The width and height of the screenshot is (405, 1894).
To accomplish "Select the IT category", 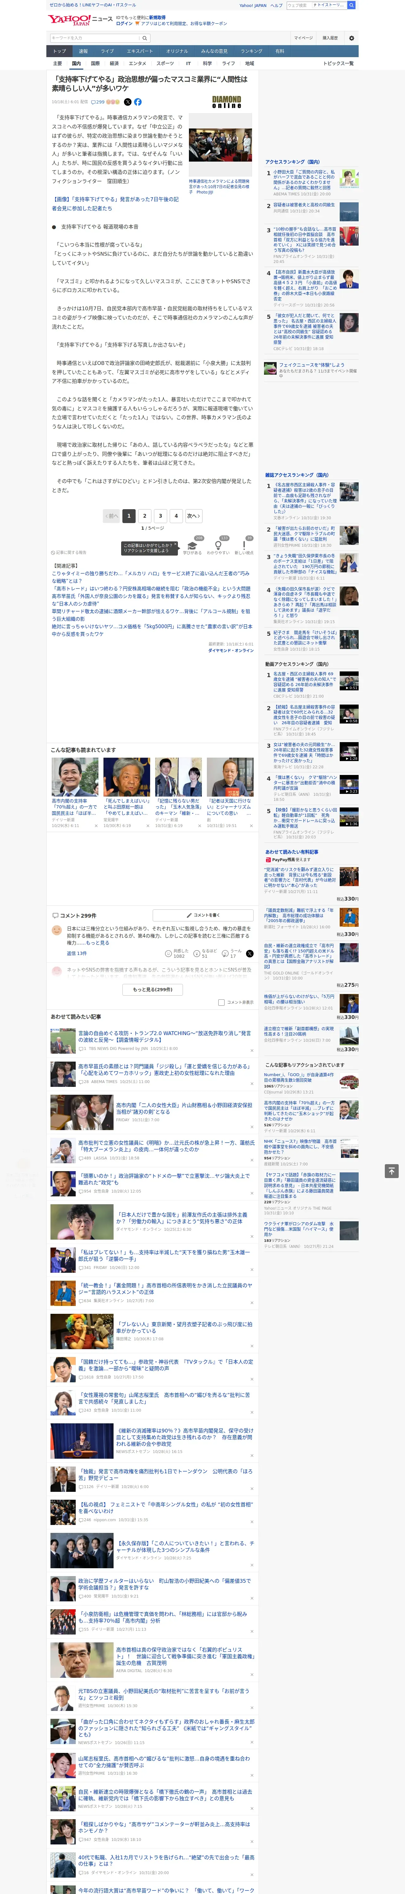I will pyautogui.click(x=188, y=63).
